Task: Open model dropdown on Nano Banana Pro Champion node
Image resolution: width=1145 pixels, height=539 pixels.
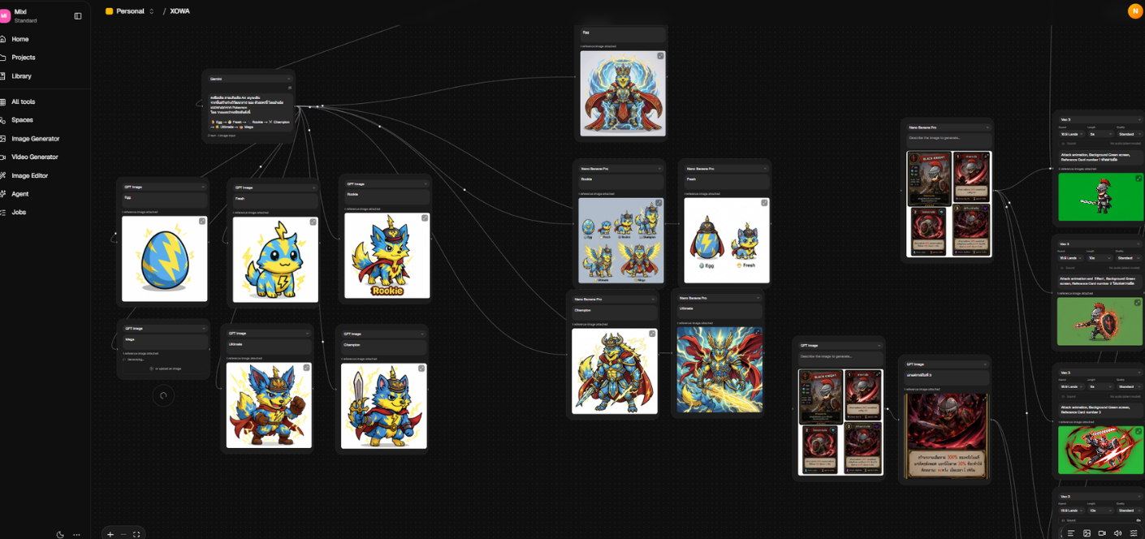Action: point(614,300)
